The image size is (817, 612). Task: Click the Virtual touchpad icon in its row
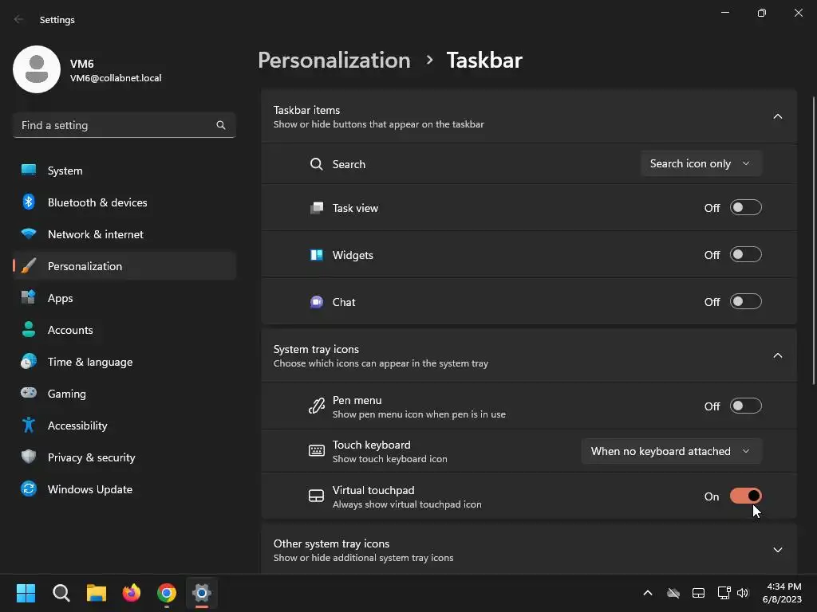[x=316, y=496]
